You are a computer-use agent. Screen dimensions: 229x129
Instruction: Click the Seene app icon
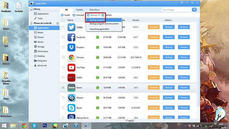tap(71, 87)
